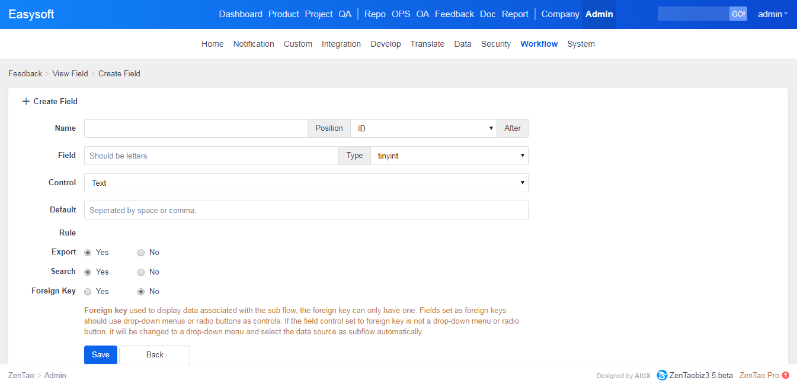797x384 pixels.
Task: Click the ZenTao Pro upgrade arrow icon
Action: [786, 375]
